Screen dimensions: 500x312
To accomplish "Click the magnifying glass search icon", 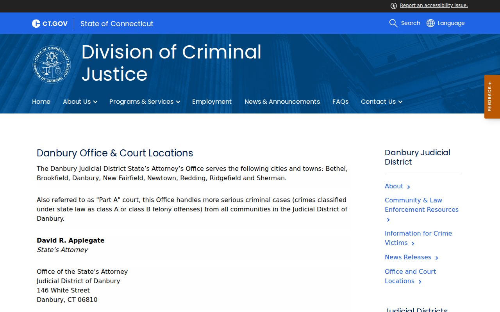I will (x=393, y=23).
